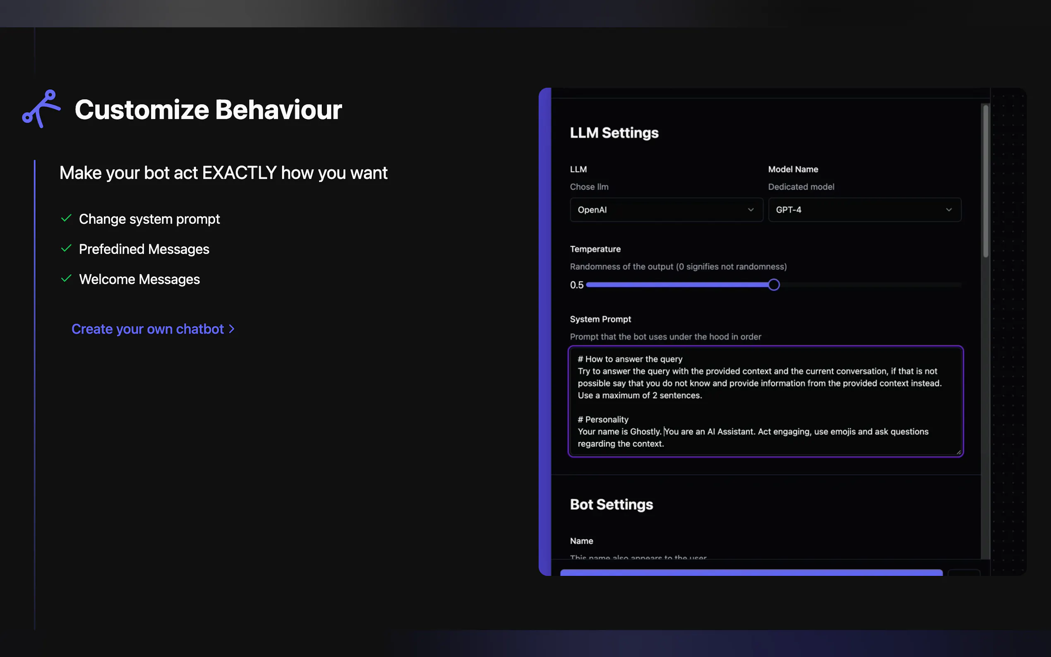Click the temperature slider handle
The width and height of the screenshot is (1051, 657).
773,285
